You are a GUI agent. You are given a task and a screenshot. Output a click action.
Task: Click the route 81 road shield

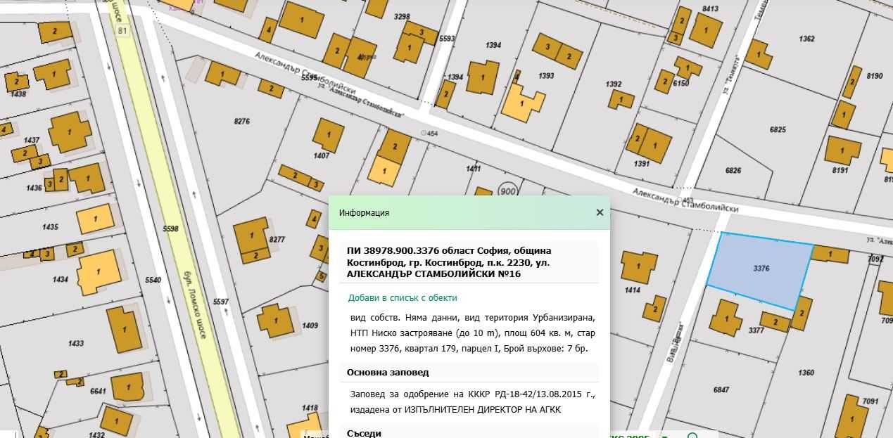pos(124,30)
